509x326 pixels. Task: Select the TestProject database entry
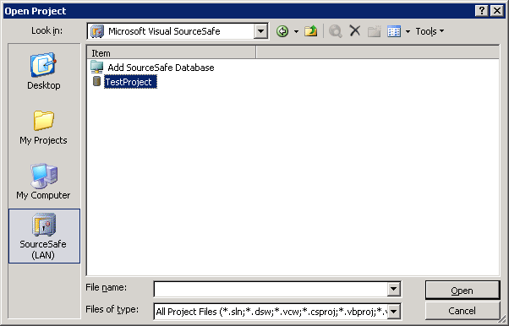point(130,82)
